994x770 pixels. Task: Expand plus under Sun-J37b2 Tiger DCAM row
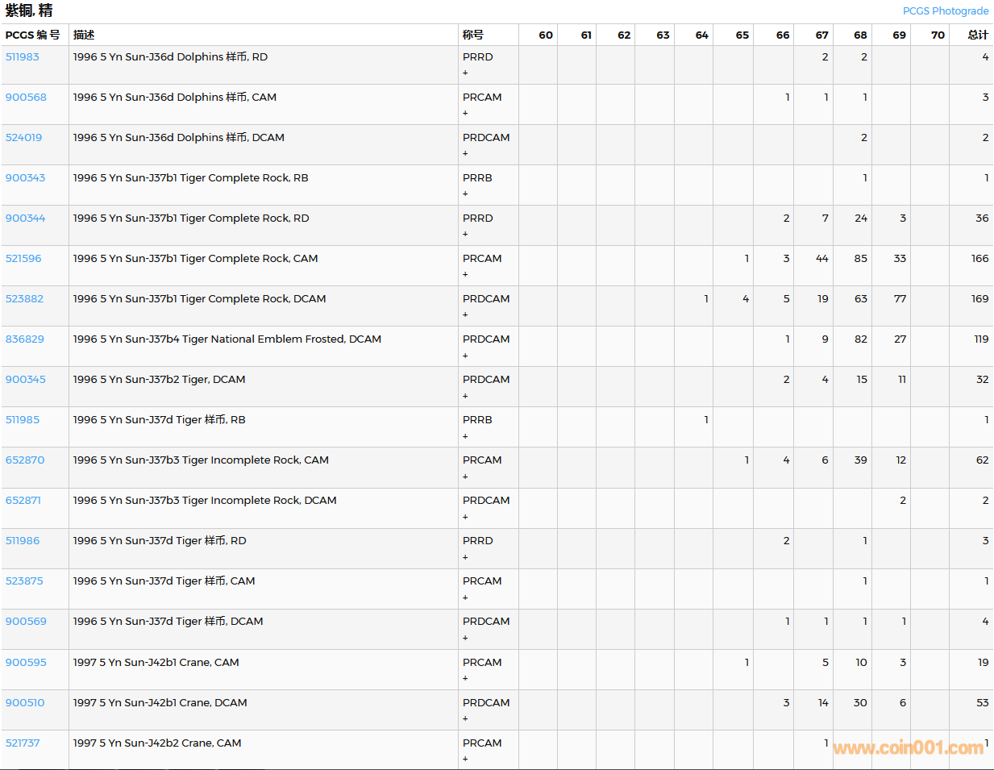(x=465, y=396)
